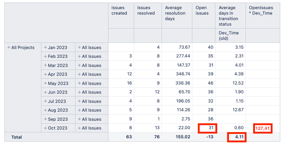Expand the Sep 2023 row
This screenshot has width=285, height=146.
pyautogui.click(x=45, y=119)
